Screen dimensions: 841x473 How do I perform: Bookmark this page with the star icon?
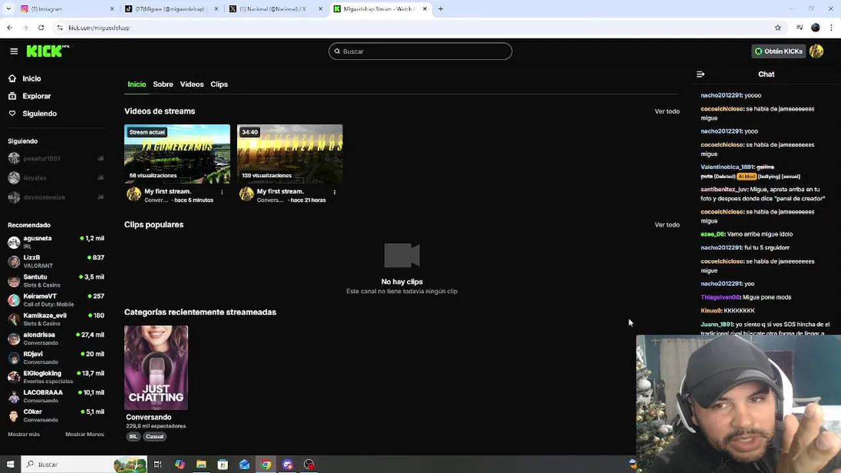(x=778, y=28)
